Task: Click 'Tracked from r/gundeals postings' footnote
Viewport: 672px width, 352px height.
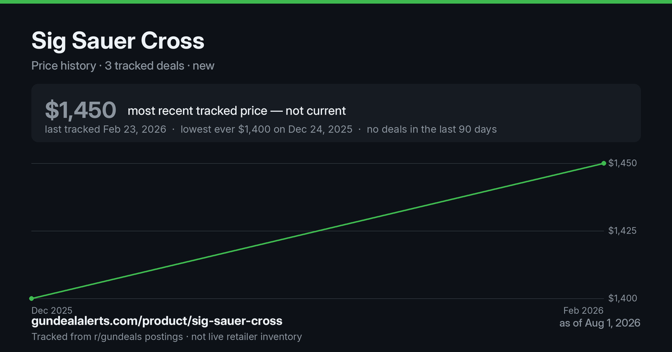Action: [107, 337]
